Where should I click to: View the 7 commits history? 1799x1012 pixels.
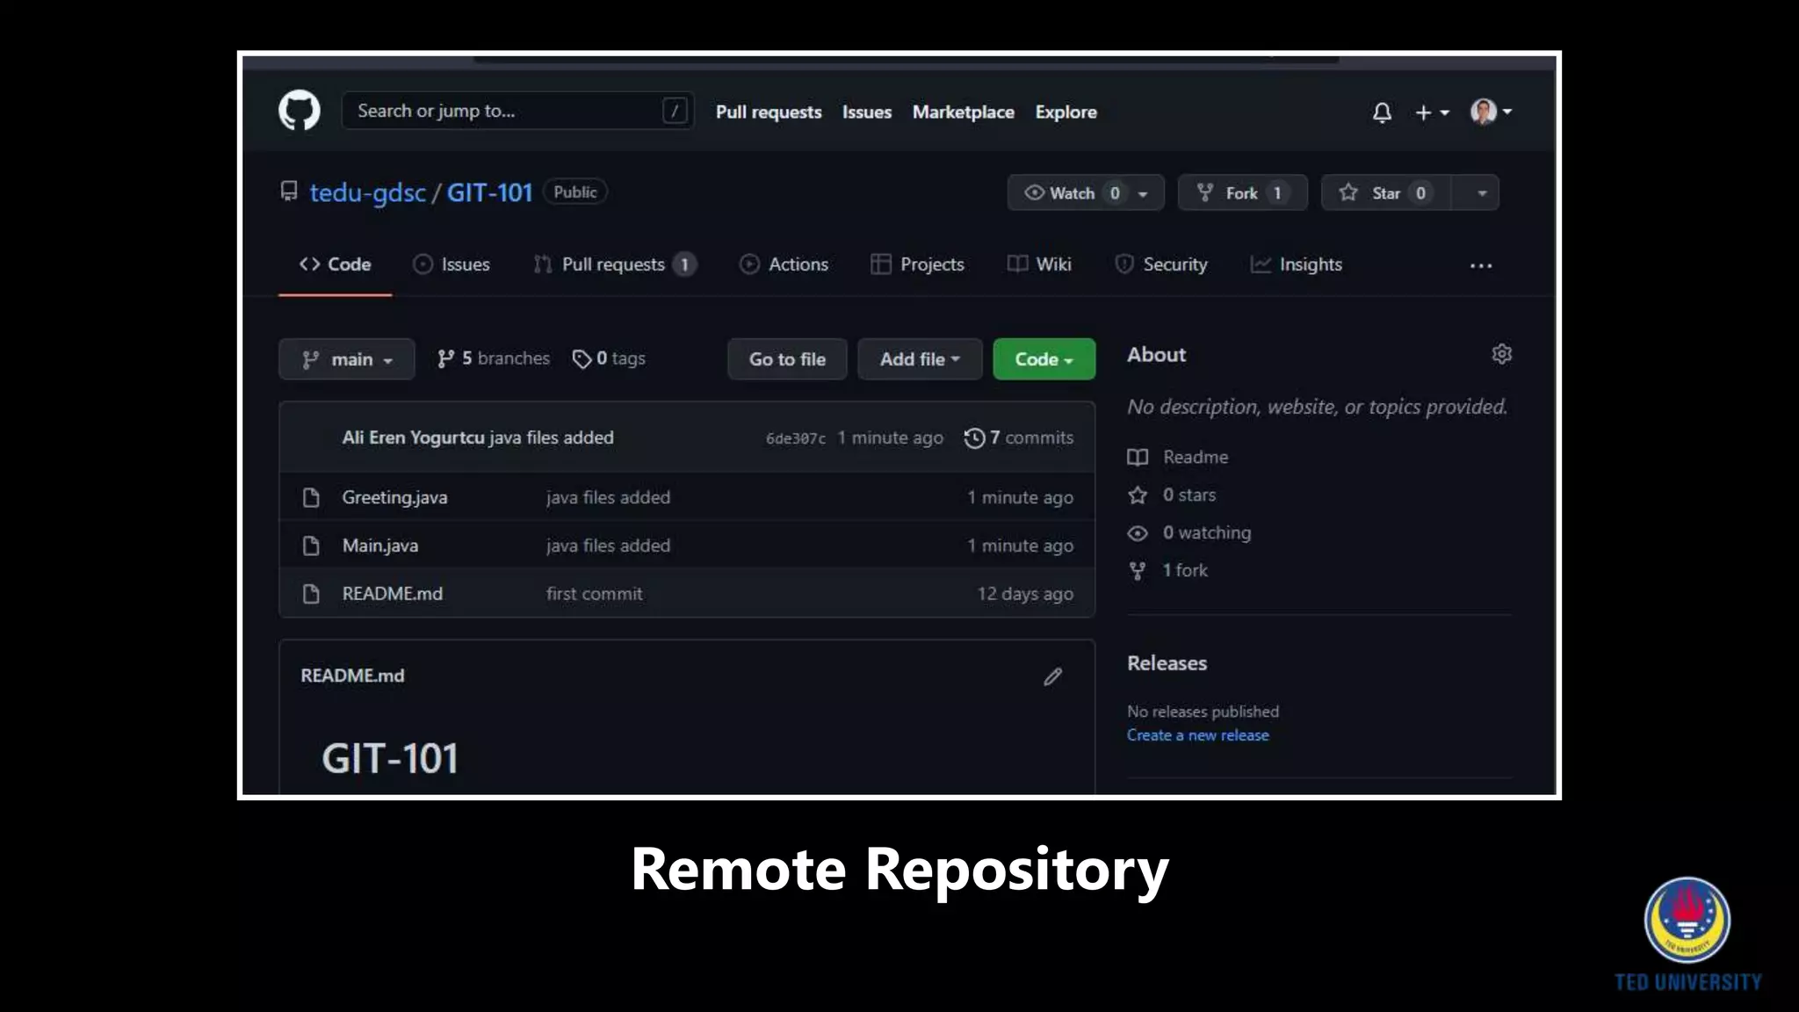[1019, 437]
